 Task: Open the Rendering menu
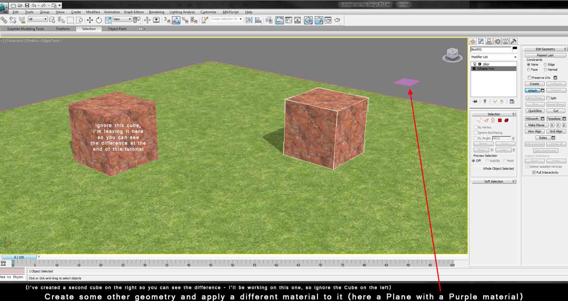pos(157,12)
